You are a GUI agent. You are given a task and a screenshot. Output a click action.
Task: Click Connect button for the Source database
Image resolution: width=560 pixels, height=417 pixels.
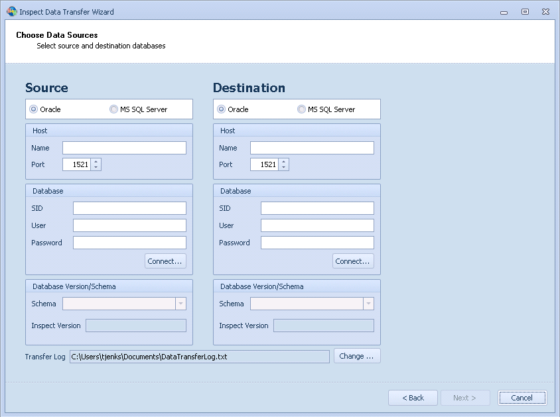click(165, 261)
